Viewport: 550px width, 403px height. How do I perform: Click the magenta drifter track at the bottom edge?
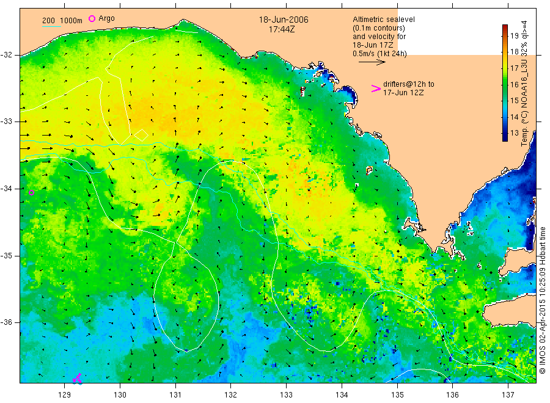click(78, 379)
